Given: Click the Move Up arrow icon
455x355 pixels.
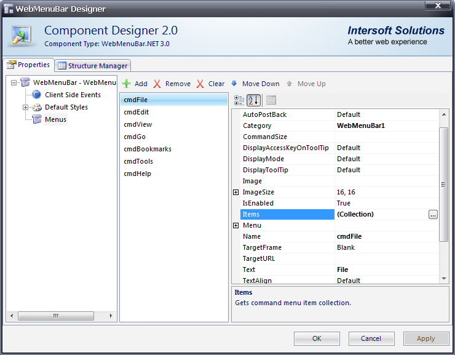Looking at the screenshot, I should (290, 84).
